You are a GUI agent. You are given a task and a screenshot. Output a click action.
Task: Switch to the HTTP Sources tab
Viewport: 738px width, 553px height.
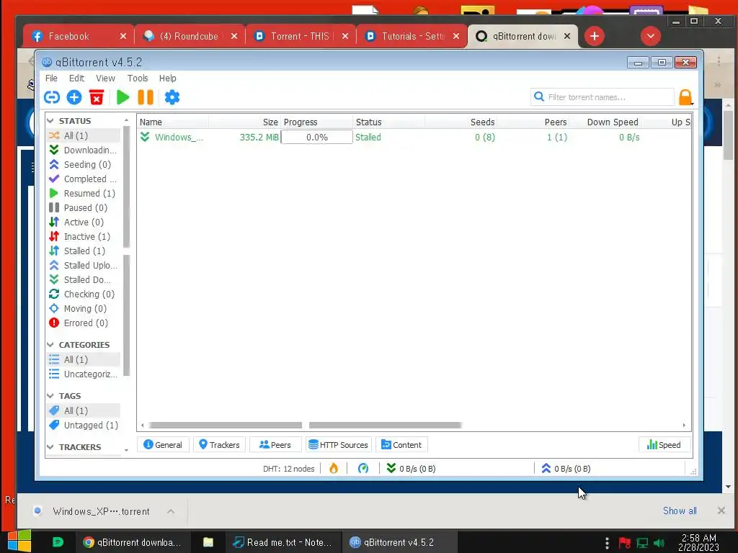[339, 445]
